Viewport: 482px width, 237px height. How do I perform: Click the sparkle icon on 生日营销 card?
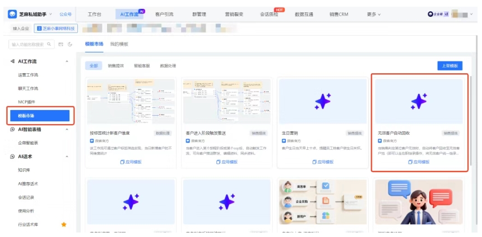click(x=322, y=101)
